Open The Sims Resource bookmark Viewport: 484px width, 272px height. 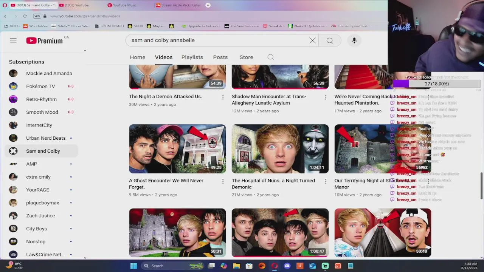[242, 26]
